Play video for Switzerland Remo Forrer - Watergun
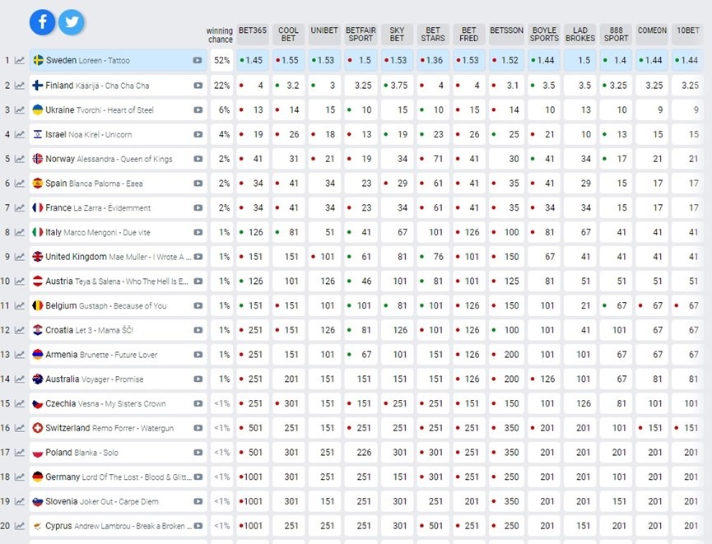The height and width of the screenshot is (544, 712). point(198,428)
